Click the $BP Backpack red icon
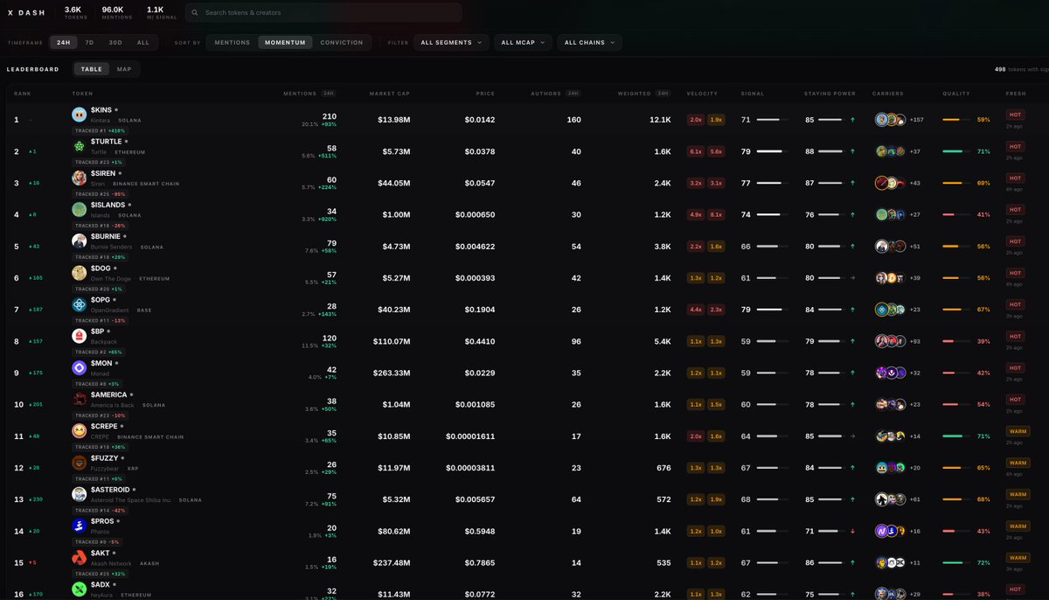 (80, 336)
